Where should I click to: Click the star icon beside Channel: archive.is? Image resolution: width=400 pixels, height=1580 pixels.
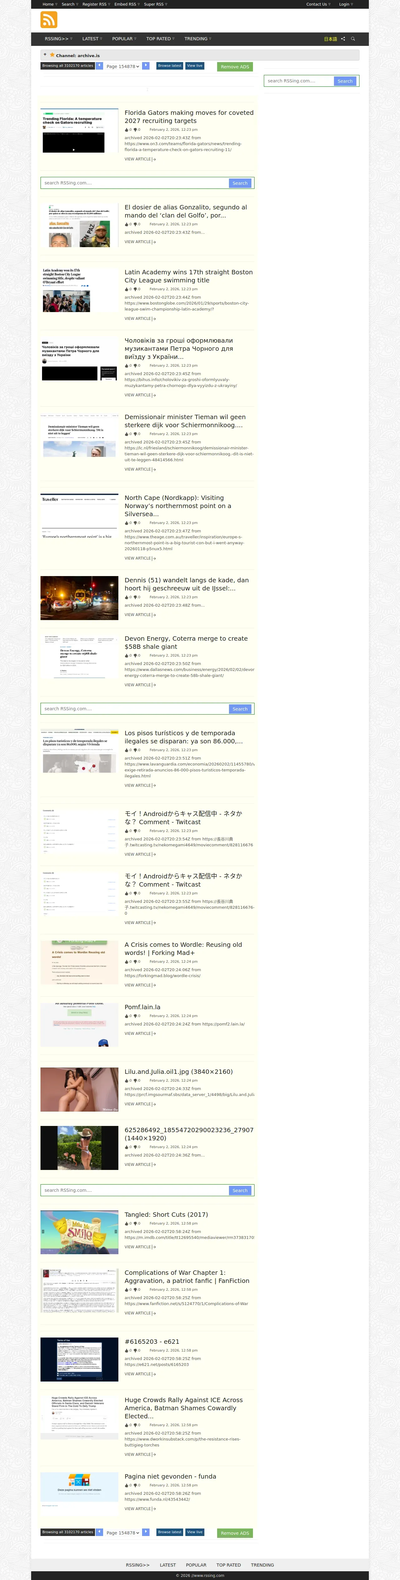[52, 55]
